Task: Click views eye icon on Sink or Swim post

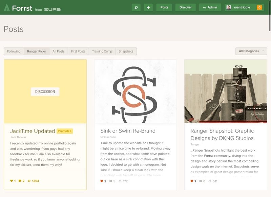Action: [120, 181]
